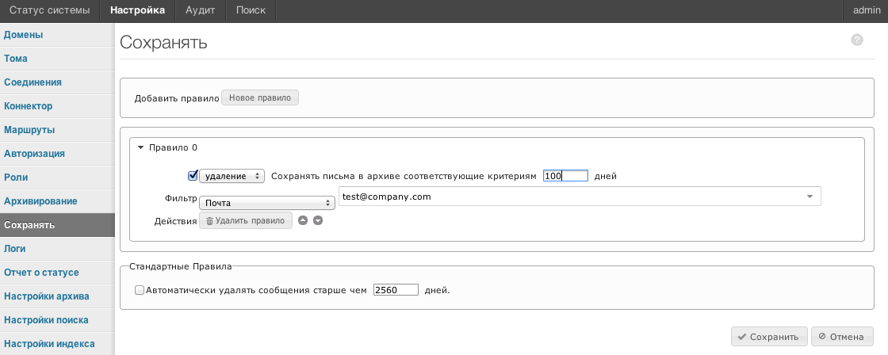Click the trash icon to delete rule
Viewport: 888px width, 355px height.
coord(209,221)
